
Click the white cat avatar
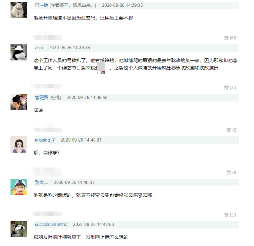[x=18, y=10]
